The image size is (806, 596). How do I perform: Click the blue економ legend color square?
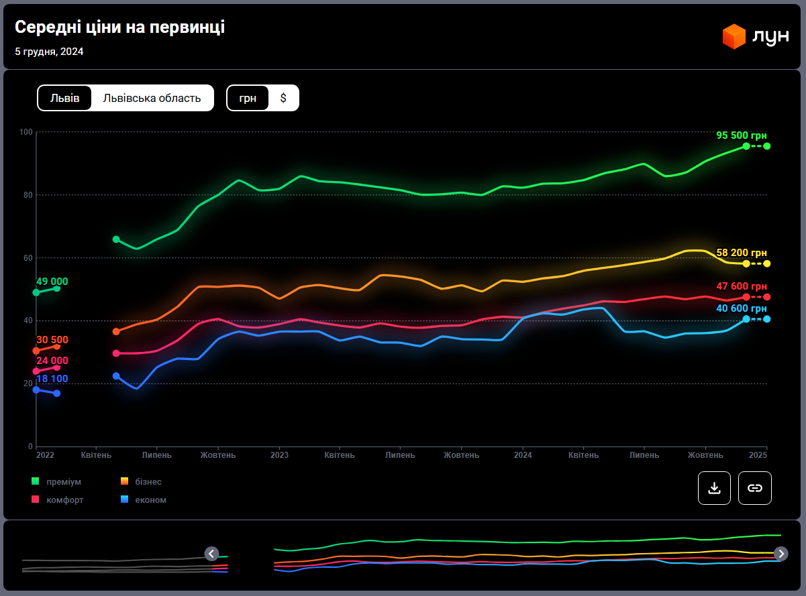[x=124, y=499]
